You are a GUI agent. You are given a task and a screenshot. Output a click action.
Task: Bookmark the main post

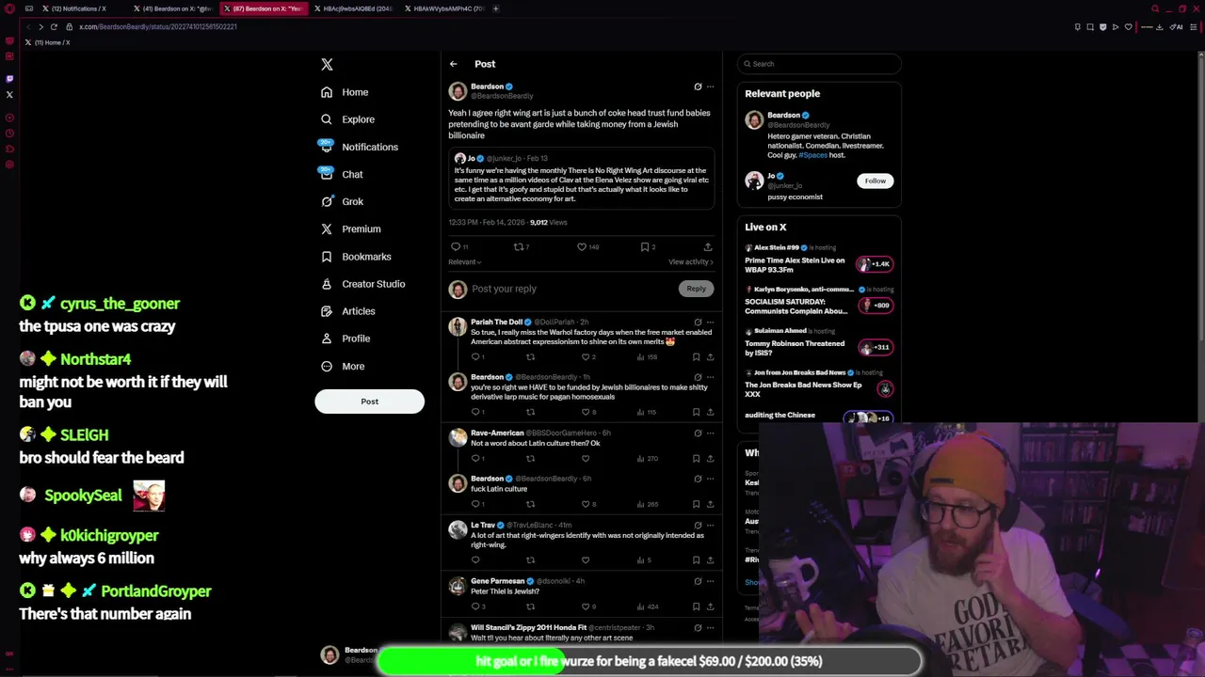[x=645, y=246]
